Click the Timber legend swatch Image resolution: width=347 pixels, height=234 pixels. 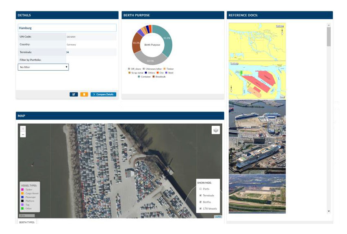(x=165, y=69)
